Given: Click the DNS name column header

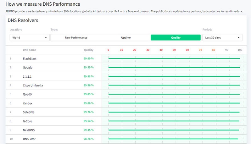Looking at the screenshot, I should (x=30, y=50).
